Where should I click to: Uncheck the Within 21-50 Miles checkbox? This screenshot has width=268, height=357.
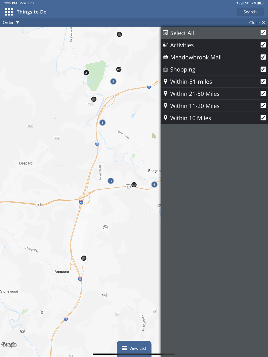tap(263, 93)
